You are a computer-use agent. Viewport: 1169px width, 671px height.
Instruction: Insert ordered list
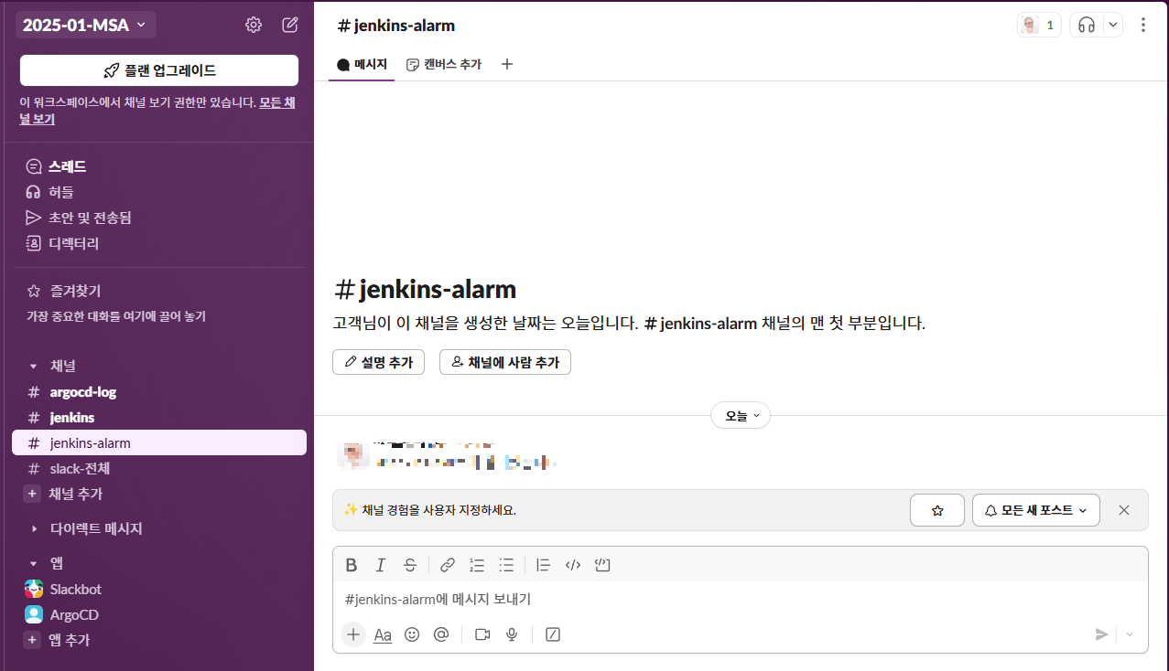tap(477, 565)
